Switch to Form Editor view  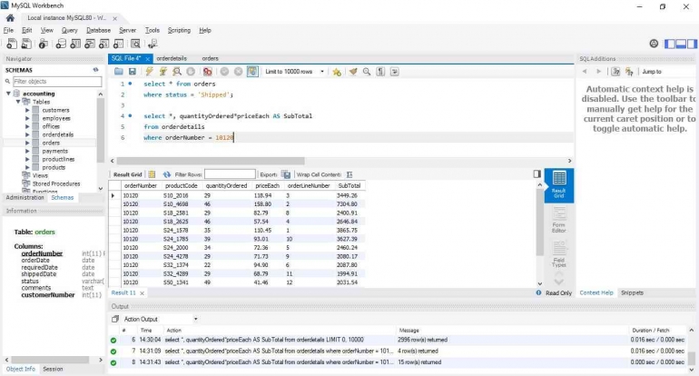pyautogui.click(x=559, y=221)
